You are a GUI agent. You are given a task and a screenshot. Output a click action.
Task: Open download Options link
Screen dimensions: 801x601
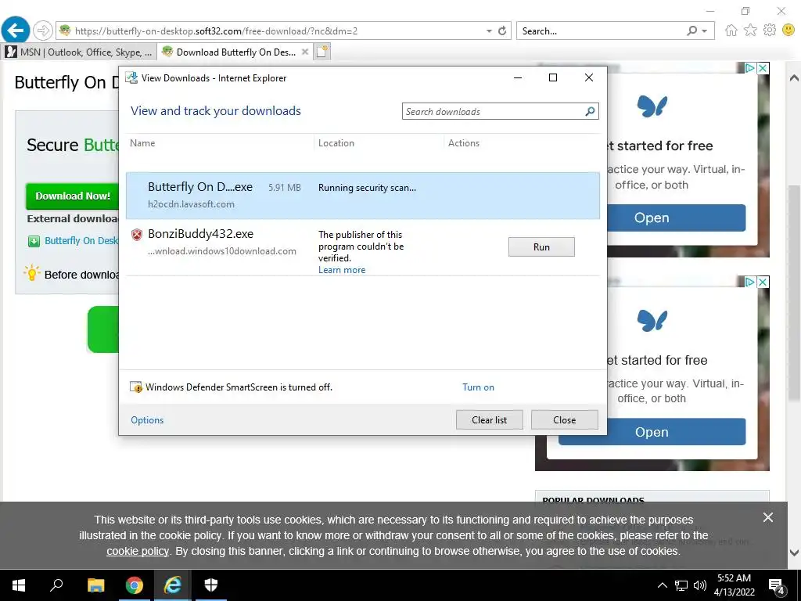coord(147,420)
